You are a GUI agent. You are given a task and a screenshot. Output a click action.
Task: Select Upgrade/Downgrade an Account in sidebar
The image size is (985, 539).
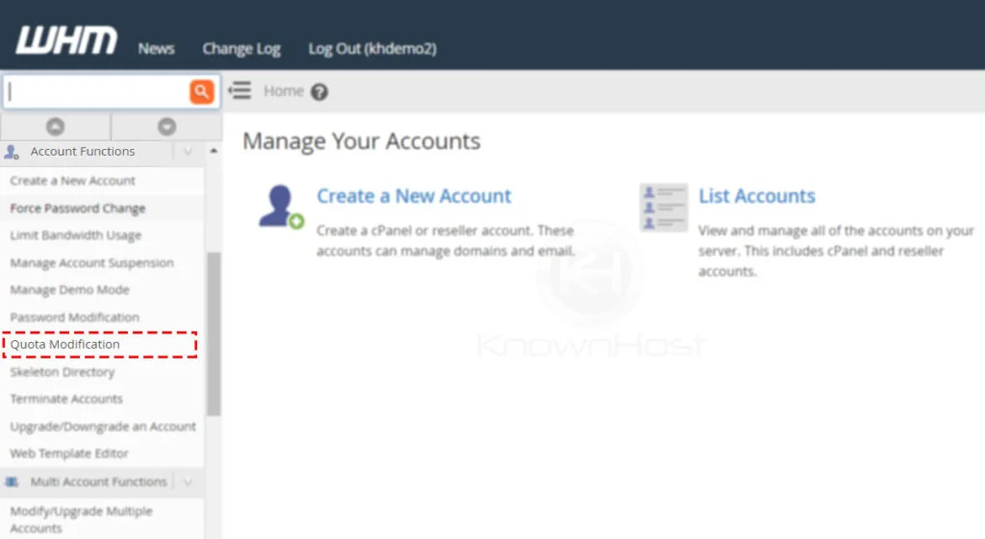pyautogui.click(x=103, y=427)
